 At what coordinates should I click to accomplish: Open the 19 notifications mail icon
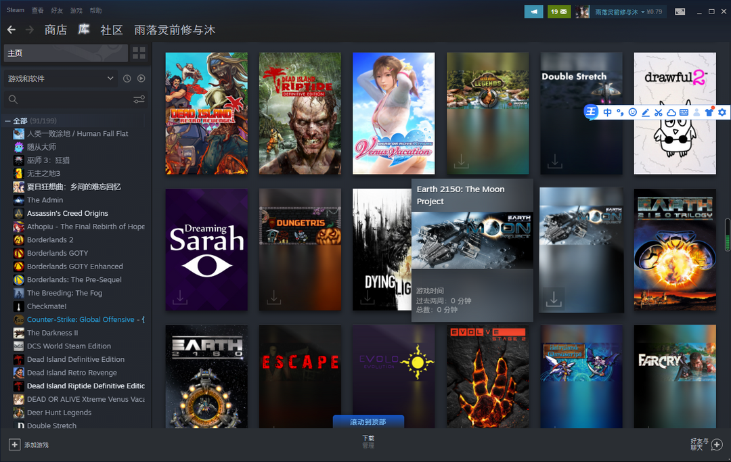point(558,11)
